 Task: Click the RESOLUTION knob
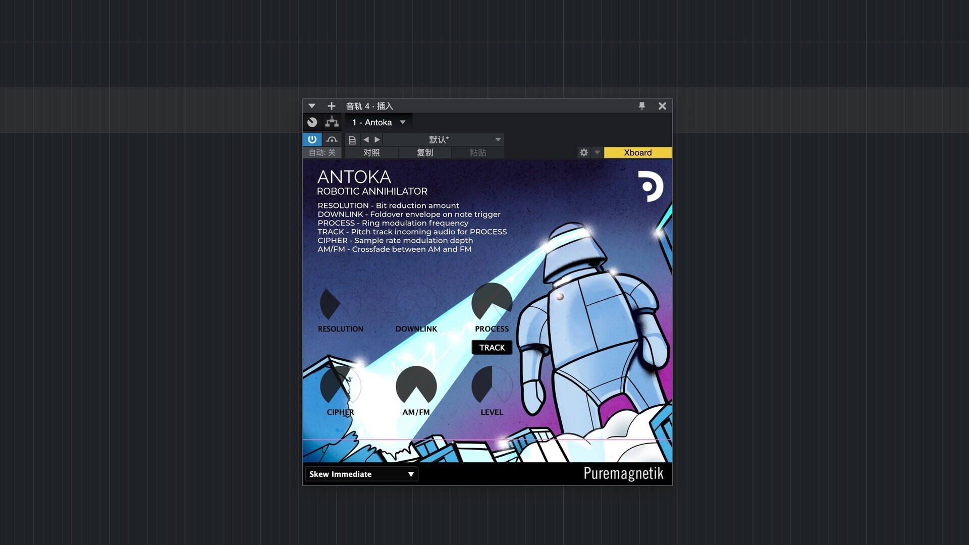[x=341, y=303]
